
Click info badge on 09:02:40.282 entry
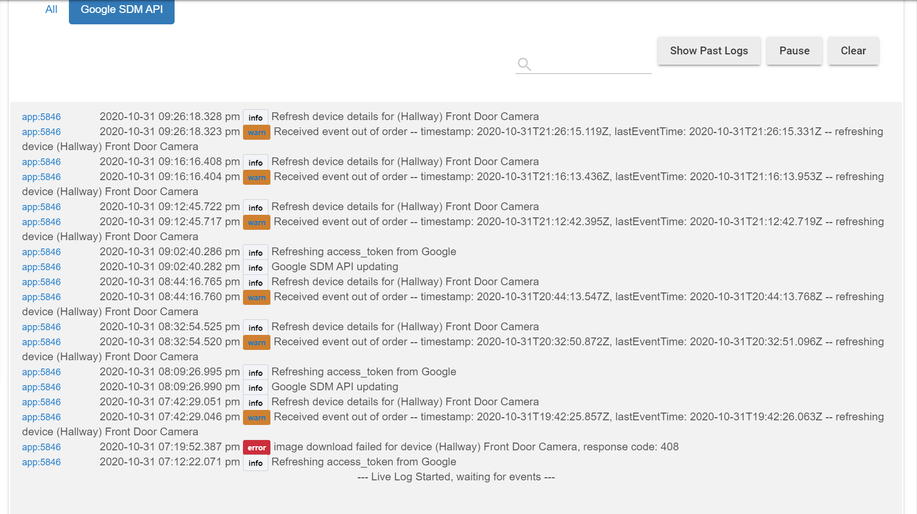point(255,268)
